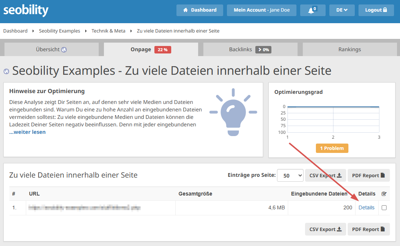400x246 pixels.
Task: Open Technik & Meta breadcrumb
Action: pyautogui.click(x=108, y=31)
